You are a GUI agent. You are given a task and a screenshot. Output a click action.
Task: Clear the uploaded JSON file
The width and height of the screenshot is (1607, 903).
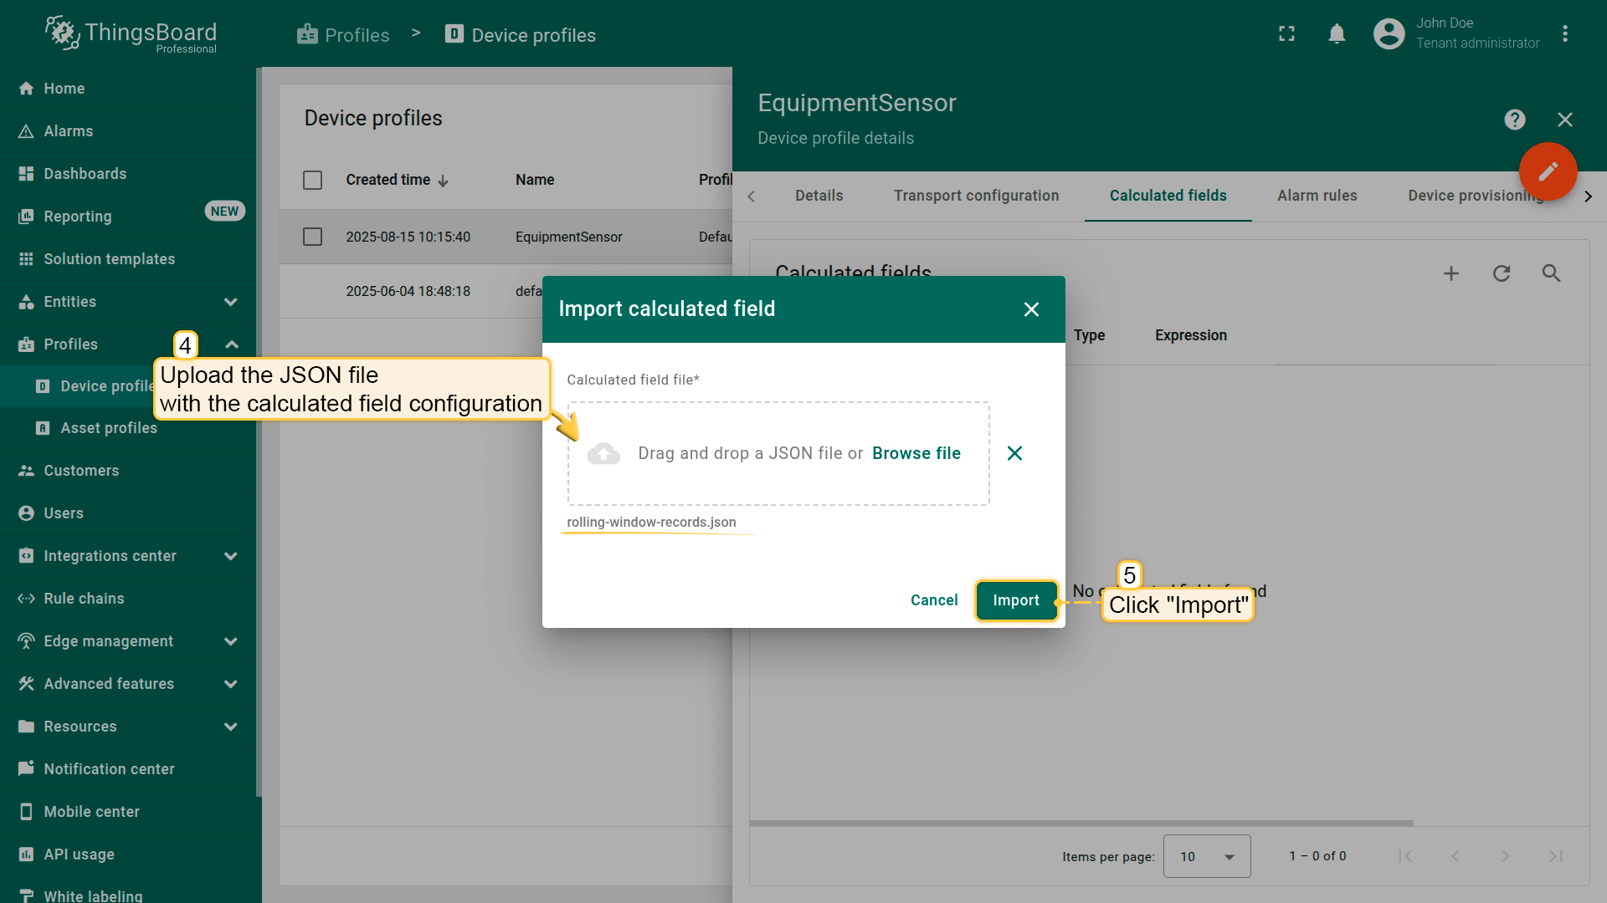[x=1014, y=453]
